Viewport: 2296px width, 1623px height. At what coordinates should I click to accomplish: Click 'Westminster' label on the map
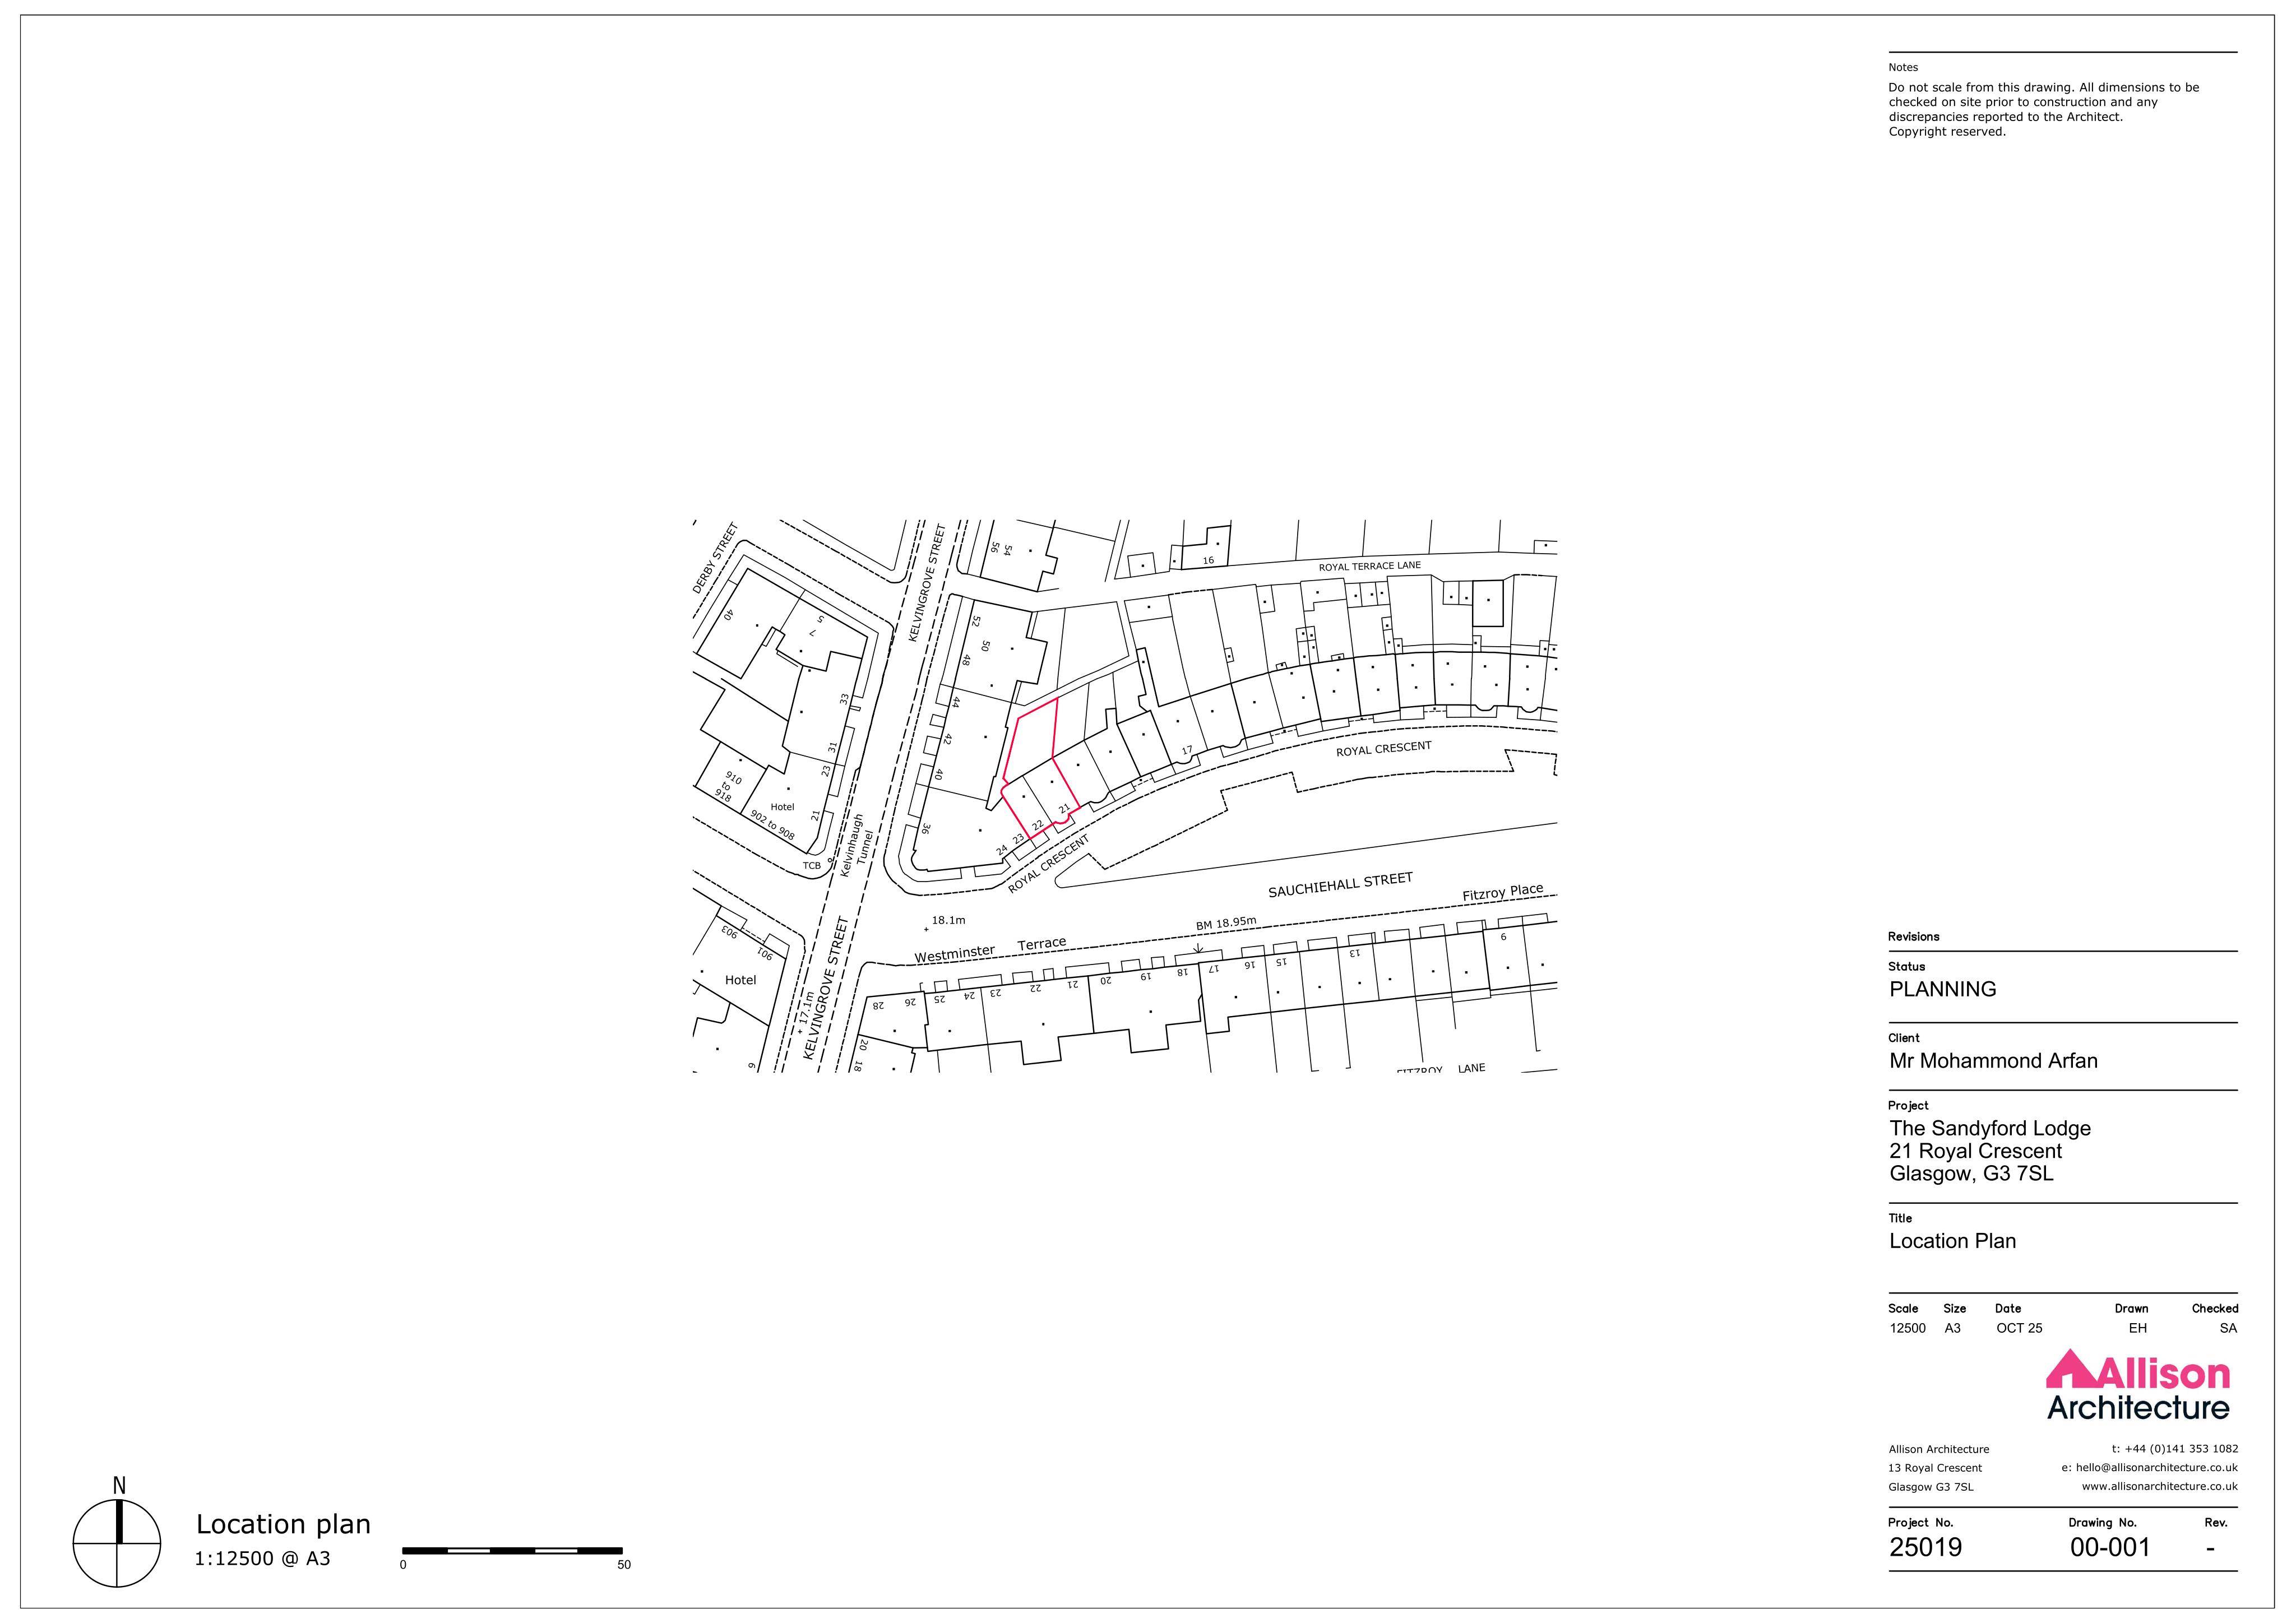tap(955, 954)
